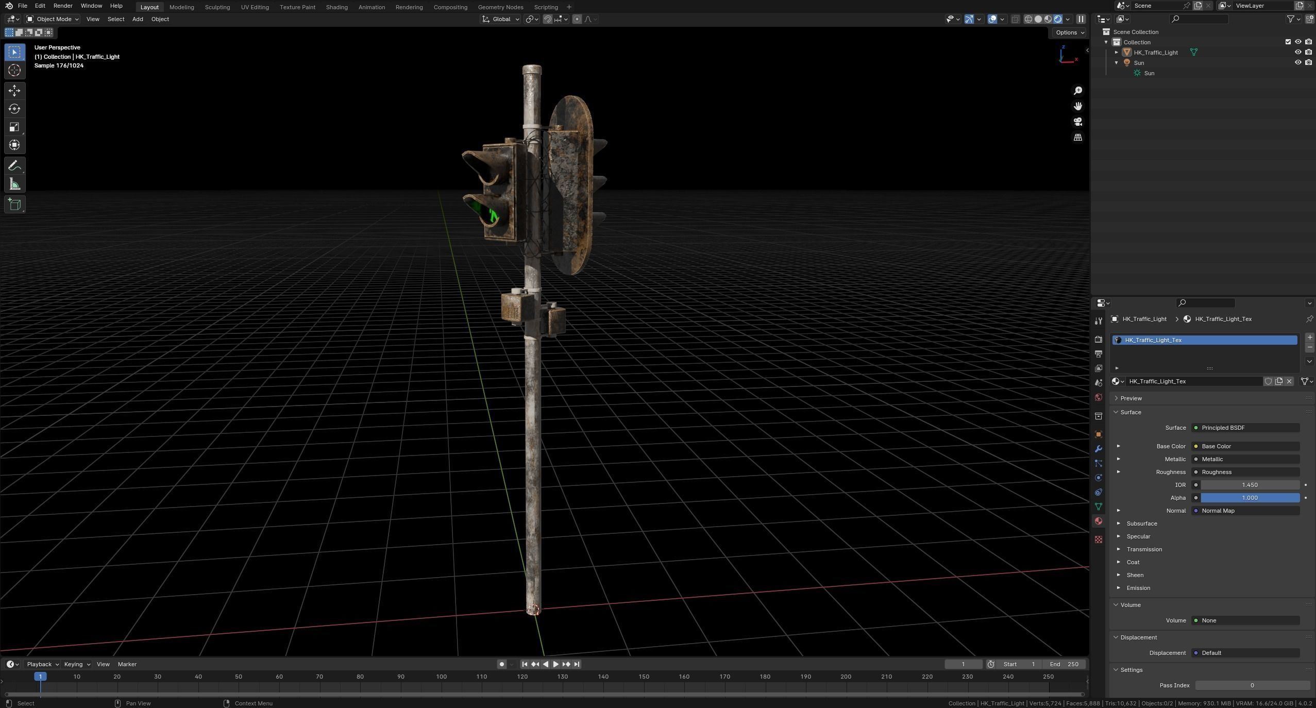Toggle Collection exclude checkbox
This screenshot has height=708, width=1316.
coord(1288,42)
